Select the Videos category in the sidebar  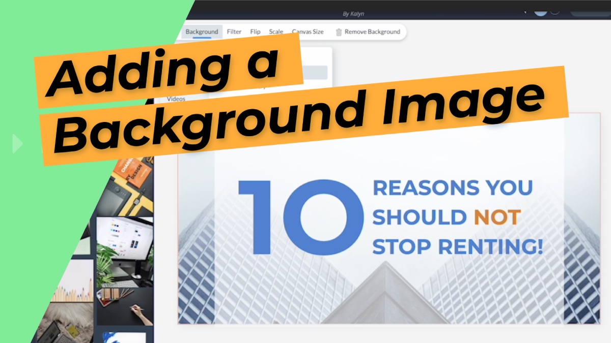pos(176,99)
